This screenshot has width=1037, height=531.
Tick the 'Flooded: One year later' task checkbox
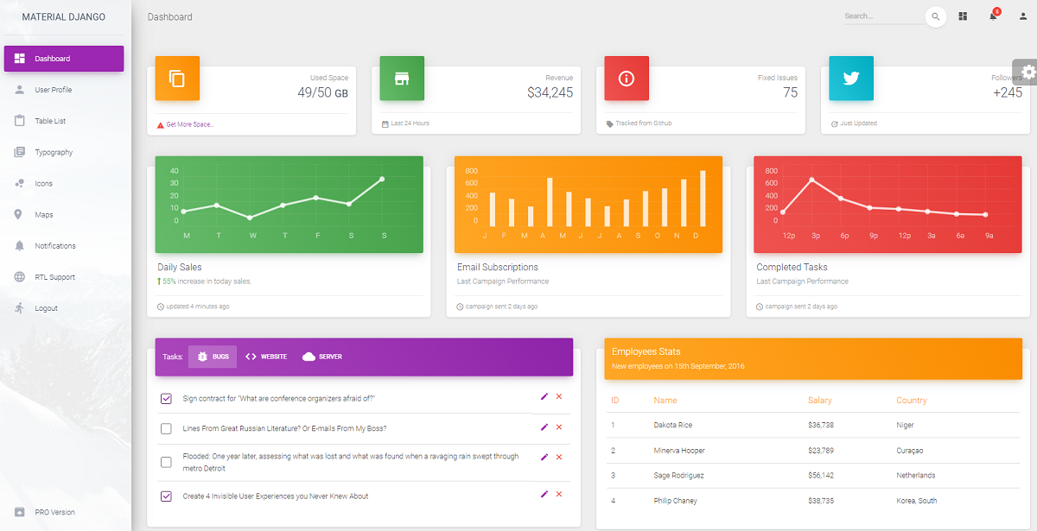pos(166,462)
